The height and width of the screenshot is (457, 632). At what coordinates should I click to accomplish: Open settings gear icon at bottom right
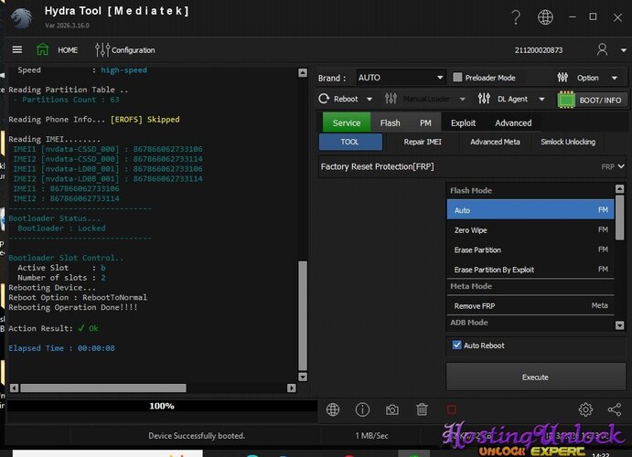point(585,410)
